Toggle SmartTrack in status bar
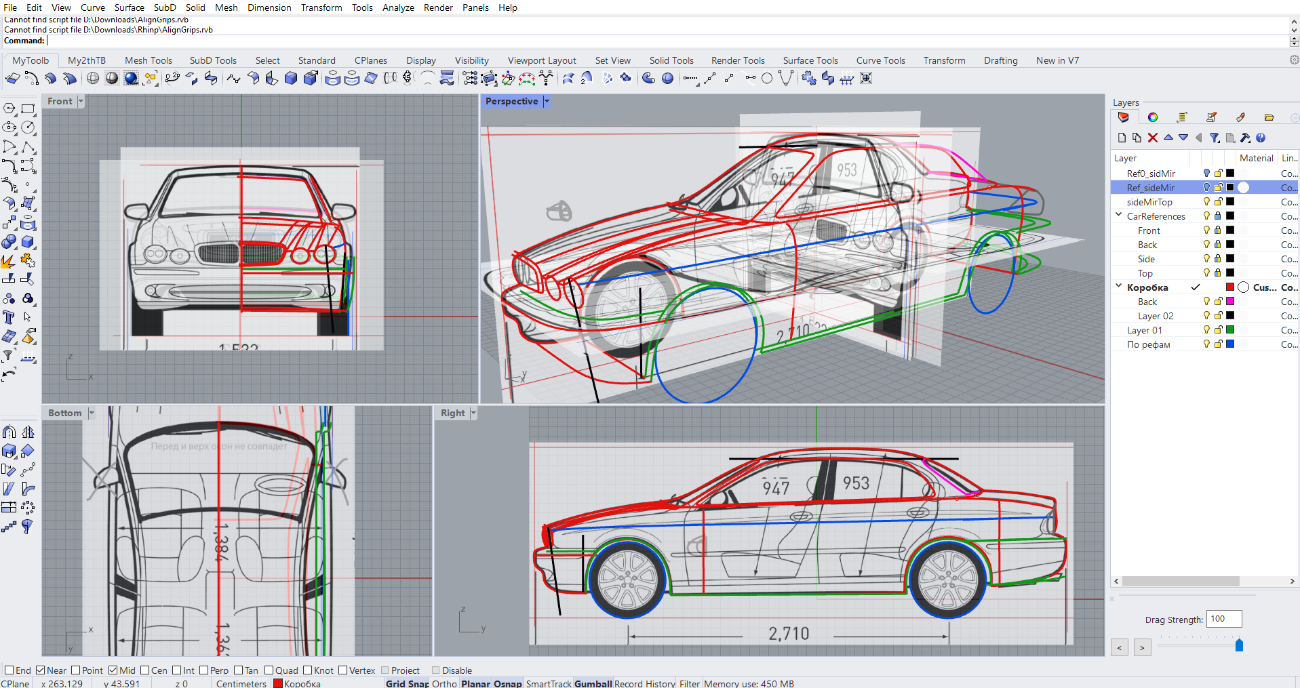 pyautogui.click(x=549, y=683)
